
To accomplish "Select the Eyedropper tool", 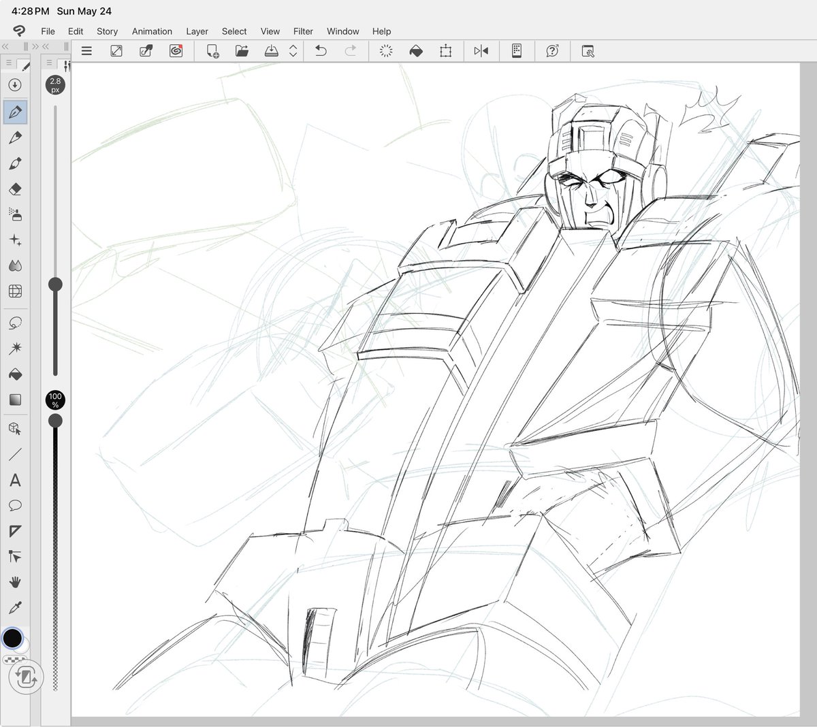I will click(x=15, y=607).
